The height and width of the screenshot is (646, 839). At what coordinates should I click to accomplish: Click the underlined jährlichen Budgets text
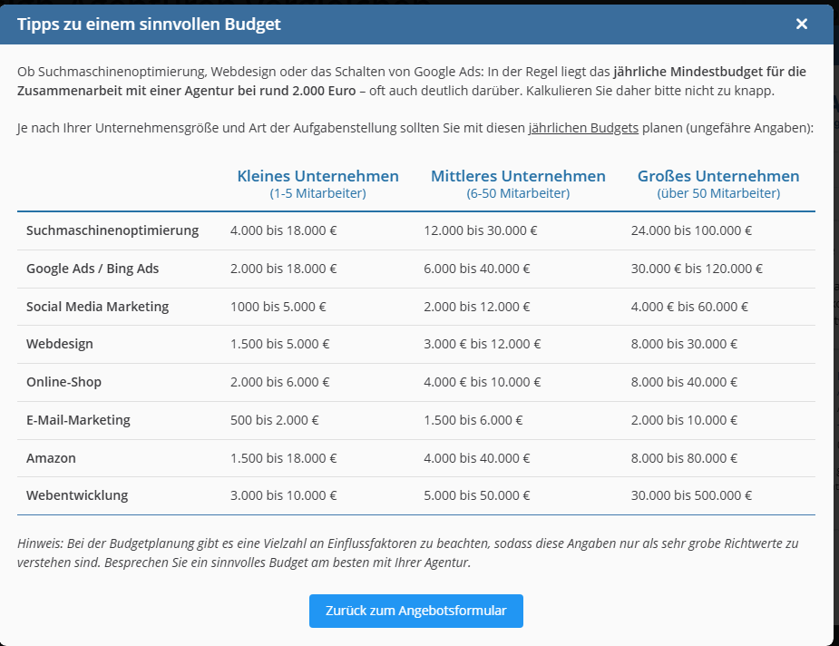tap(583, 128)
